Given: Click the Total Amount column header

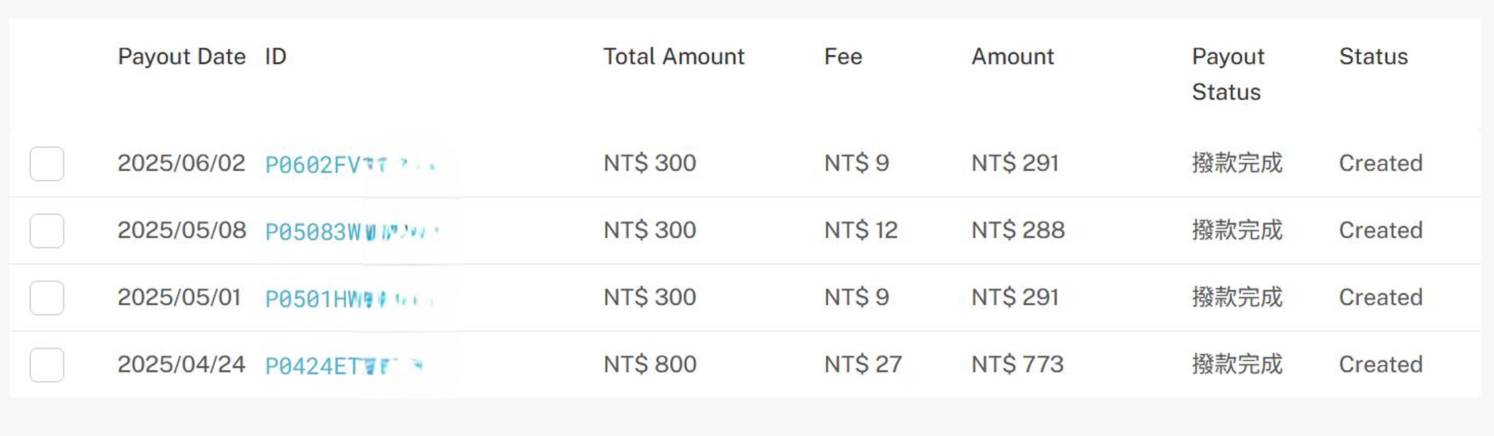Looking at the screenshot, I should click(673, 57).
